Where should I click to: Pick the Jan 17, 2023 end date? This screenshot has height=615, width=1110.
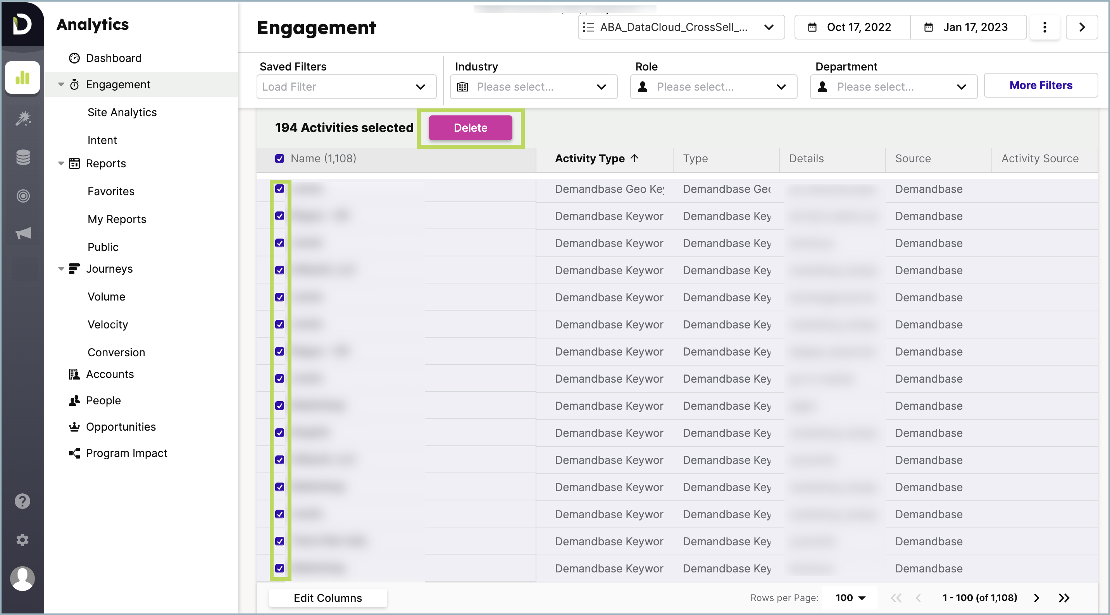(968, 27)
